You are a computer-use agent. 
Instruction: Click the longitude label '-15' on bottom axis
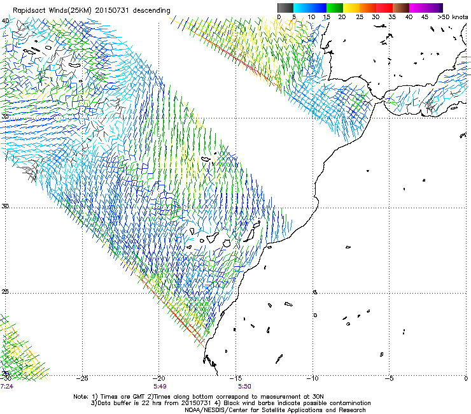pyautogui.click(x=236, y=378)
